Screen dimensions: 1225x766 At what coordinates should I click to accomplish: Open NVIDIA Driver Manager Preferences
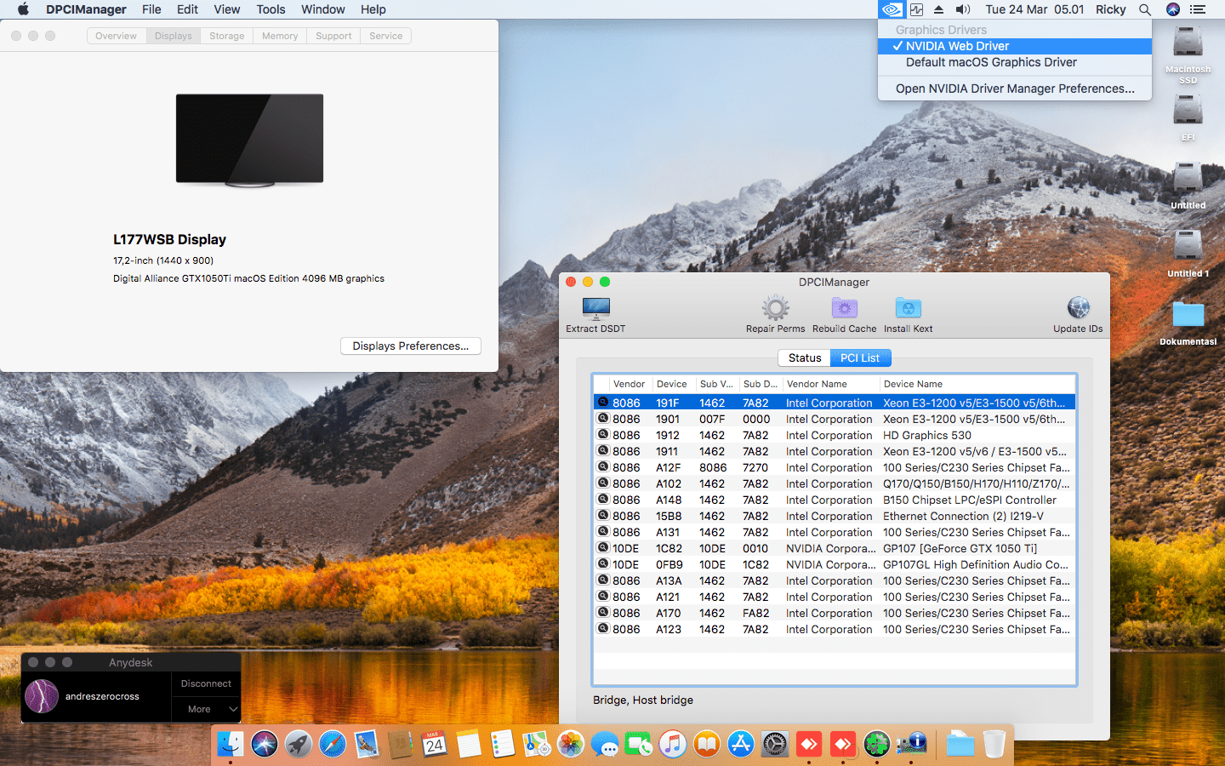(1015, 89)
